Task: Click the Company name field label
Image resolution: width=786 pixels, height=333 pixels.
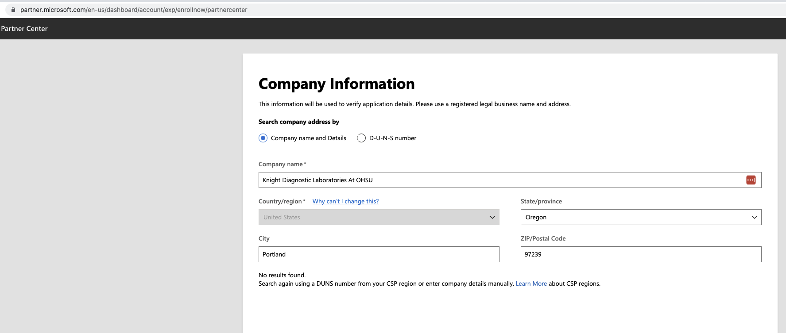Action: (x=282, y=164)
